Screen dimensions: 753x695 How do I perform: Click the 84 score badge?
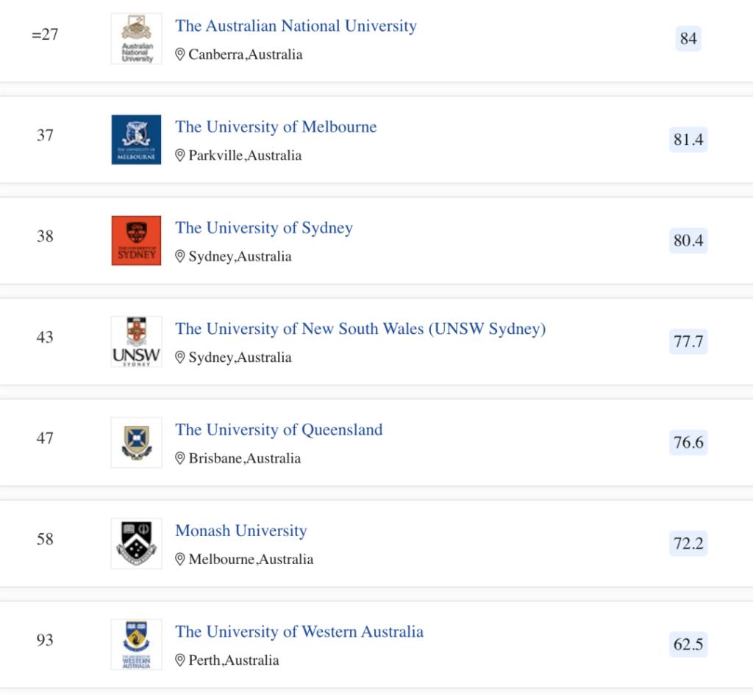tap(688, 38)
